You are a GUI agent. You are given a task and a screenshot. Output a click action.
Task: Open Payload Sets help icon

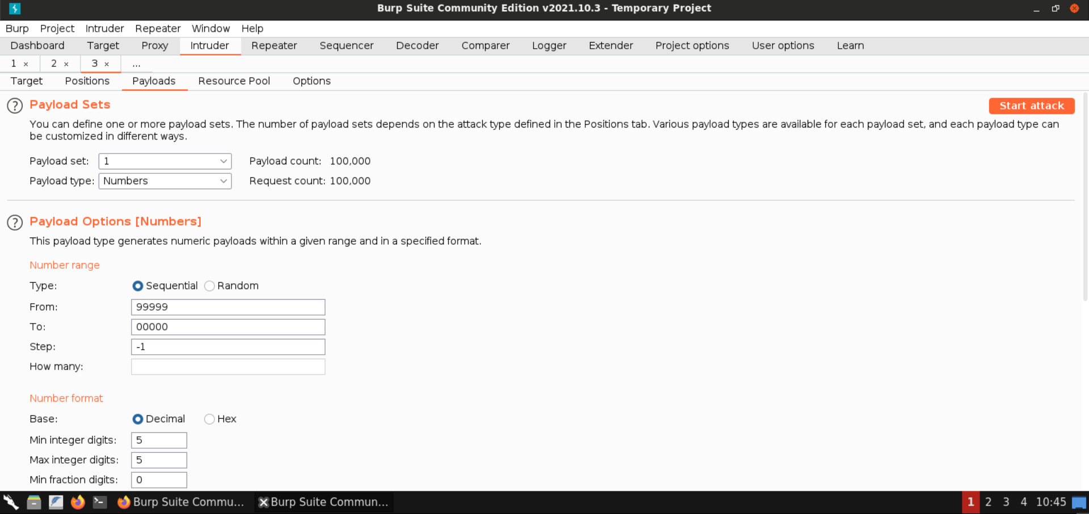pos(15,106)
